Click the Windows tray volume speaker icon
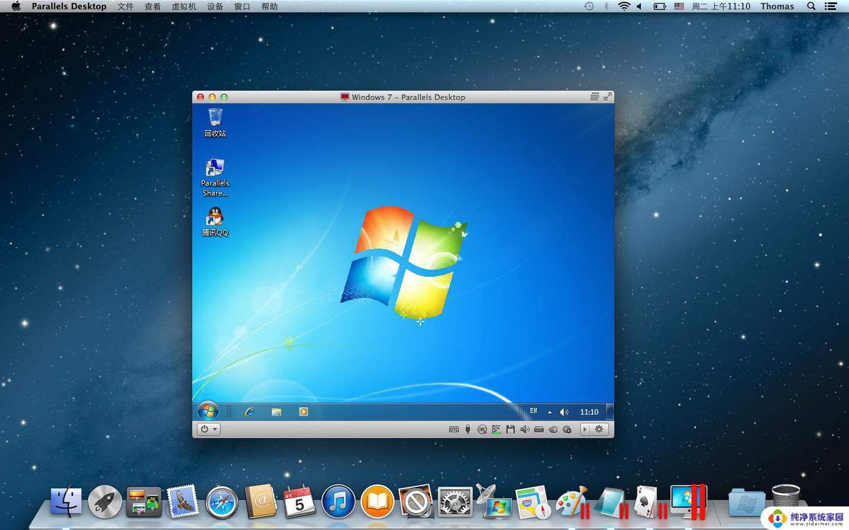 tap(564, 412)
